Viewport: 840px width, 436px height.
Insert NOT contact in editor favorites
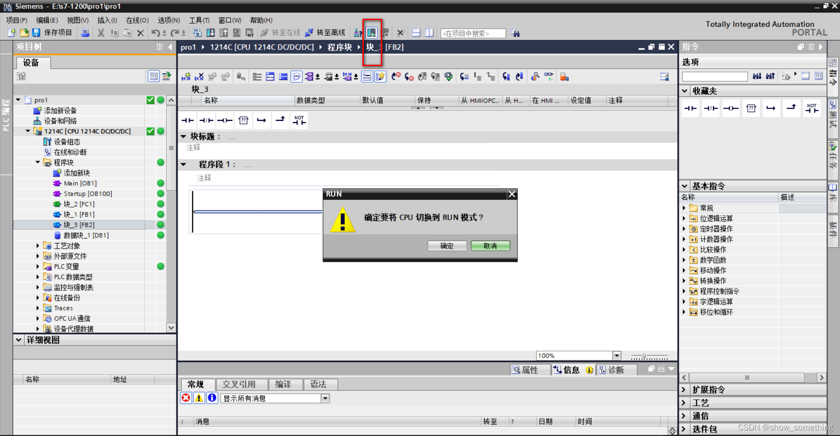click(299, 120)
